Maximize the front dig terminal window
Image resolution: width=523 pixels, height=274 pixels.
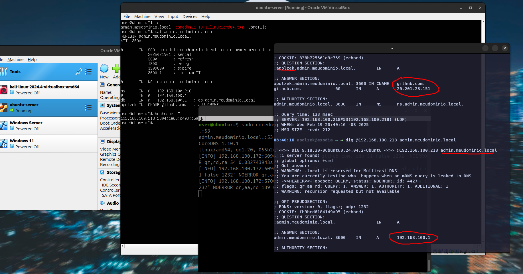click(x=495, y=48)
